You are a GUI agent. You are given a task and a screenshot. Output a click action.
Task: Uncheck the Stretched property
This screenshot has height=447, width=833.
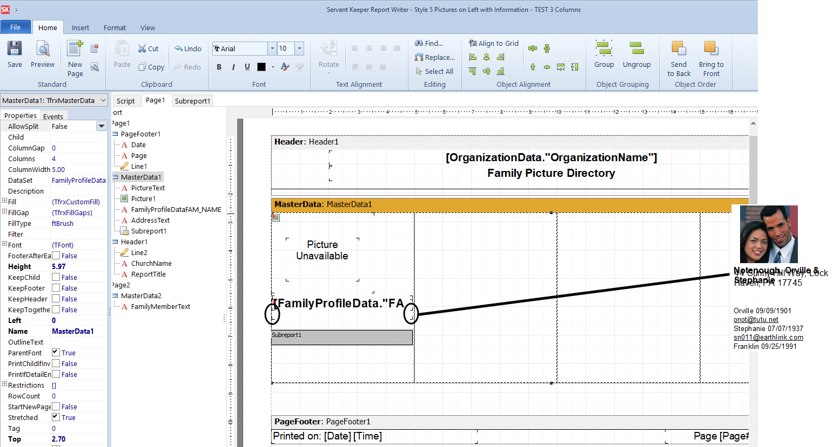click(x=56, y=417)
